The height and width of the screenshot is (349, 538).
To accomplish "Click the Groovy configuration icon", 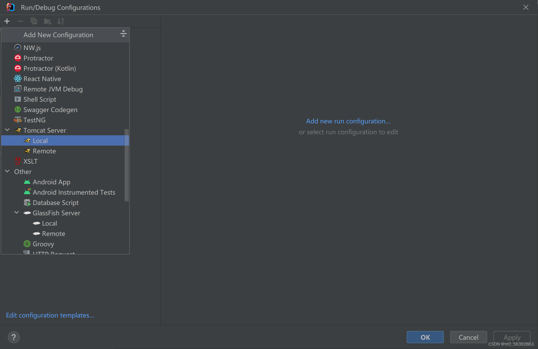I will point(27,244).
